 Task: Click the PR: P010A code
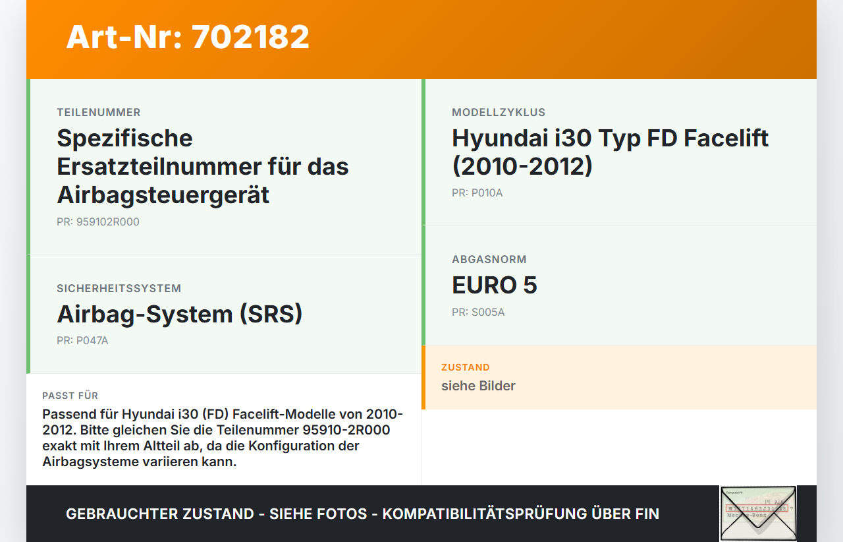tap(477, 193)
